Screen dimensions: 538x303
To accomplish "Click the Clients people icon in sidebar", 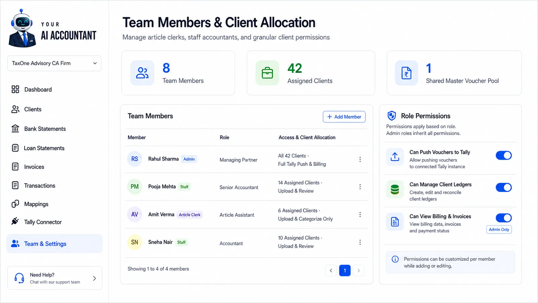I will click(15, 109).
